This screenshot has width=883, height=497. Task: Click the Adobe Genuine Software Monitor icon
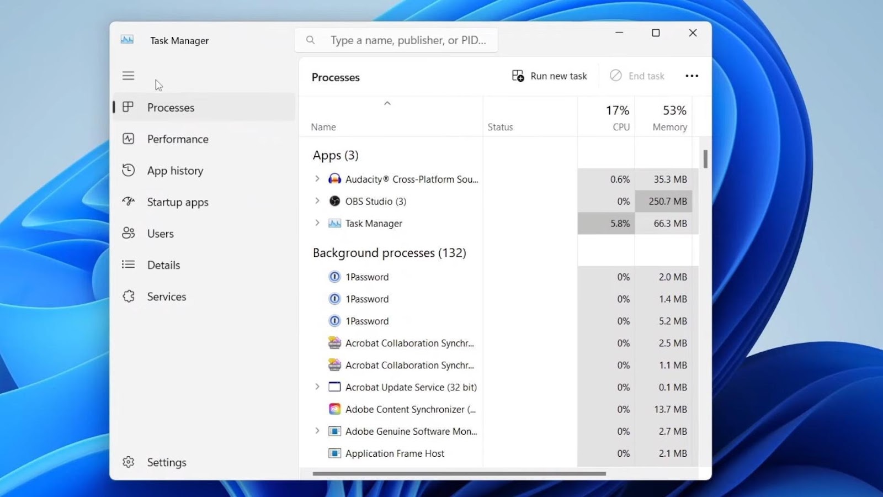334,431
